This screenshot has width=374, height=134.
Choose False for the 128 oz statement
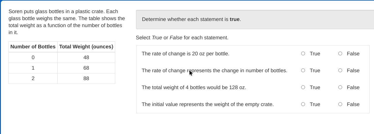pos(340,87)
